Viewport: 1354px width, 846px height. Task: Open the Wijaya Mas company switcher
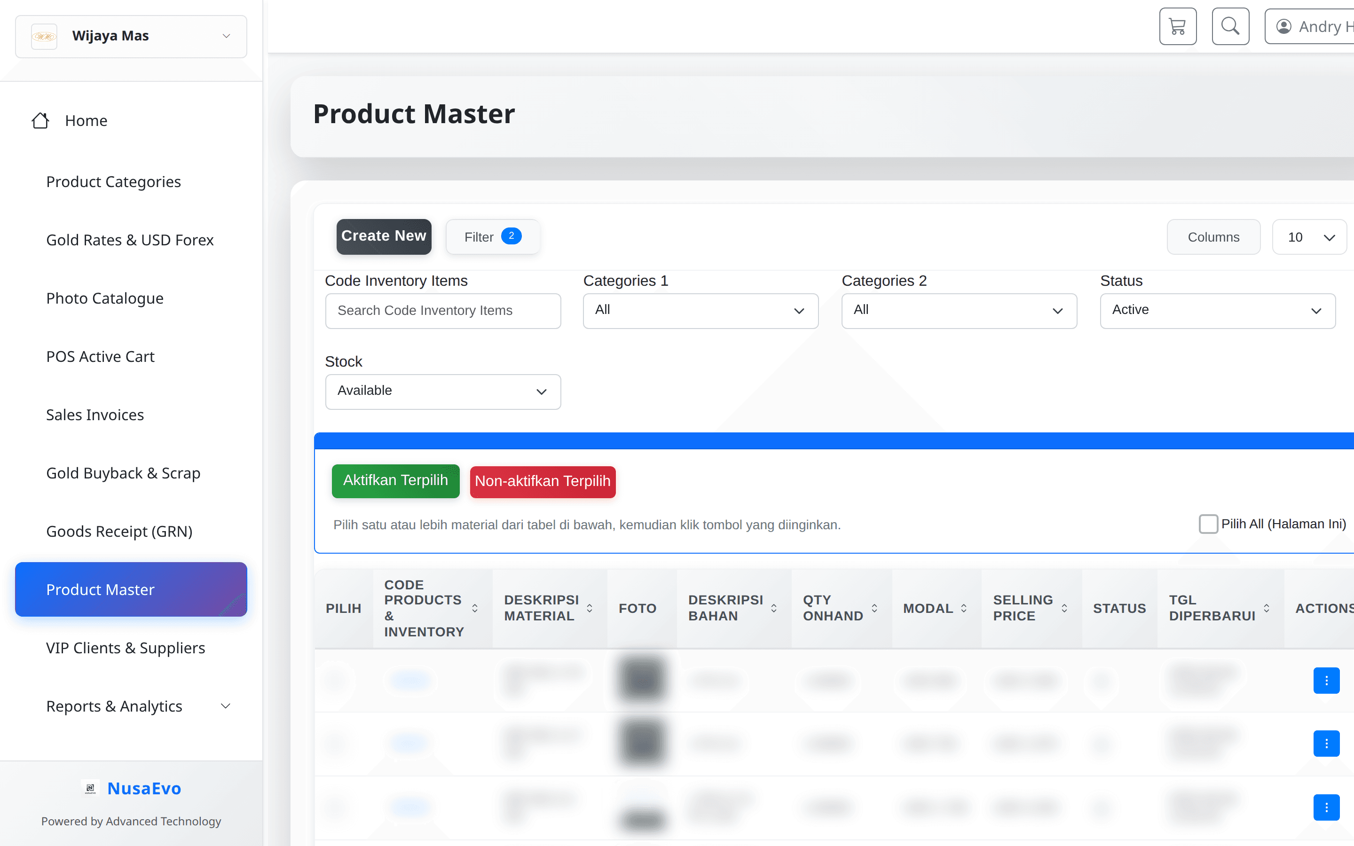pos(131,36)
